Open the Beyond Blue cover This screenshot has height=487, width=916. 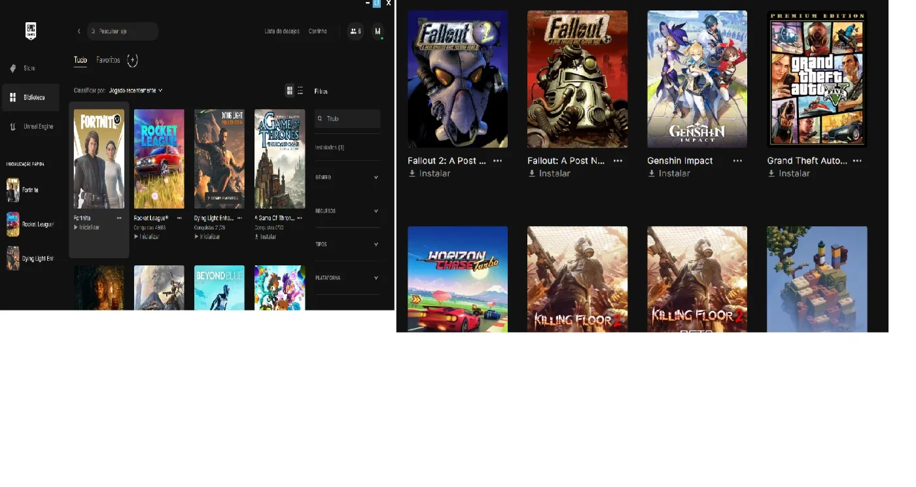click(219, 288)
